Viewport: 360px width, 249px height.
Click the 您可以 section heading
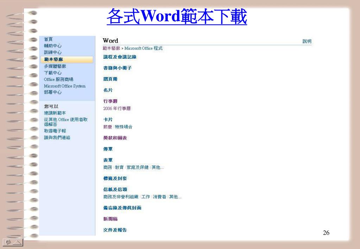(x=51, y=107)
